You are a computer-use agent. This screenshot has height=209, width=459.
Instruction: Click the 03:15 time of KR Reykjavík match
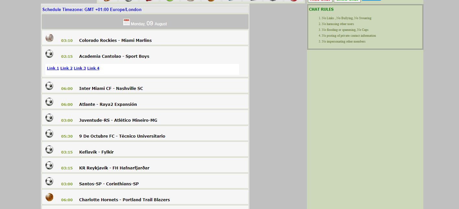(67, 168)
